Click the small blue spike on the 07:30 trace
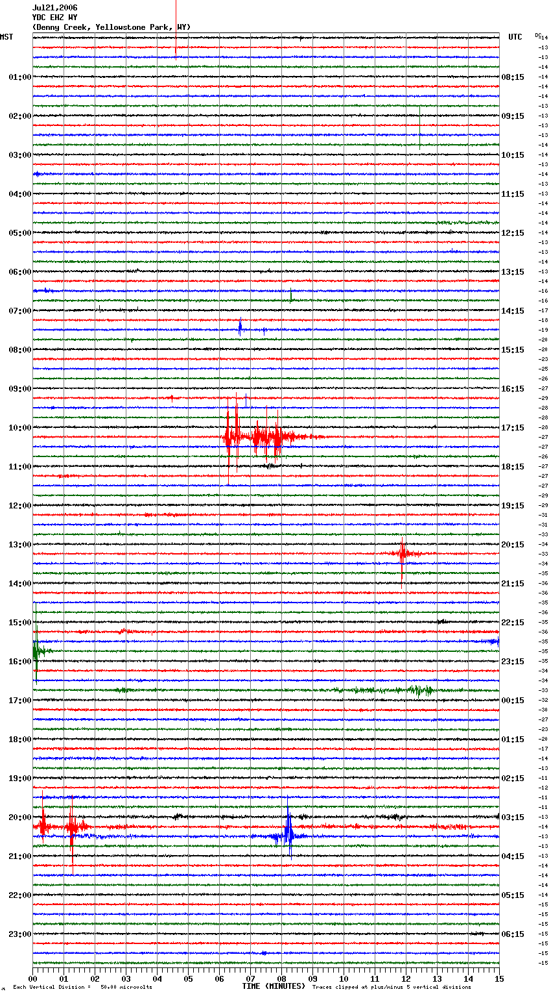Viewport: 551px width, 996px height. tap(240, 329)
